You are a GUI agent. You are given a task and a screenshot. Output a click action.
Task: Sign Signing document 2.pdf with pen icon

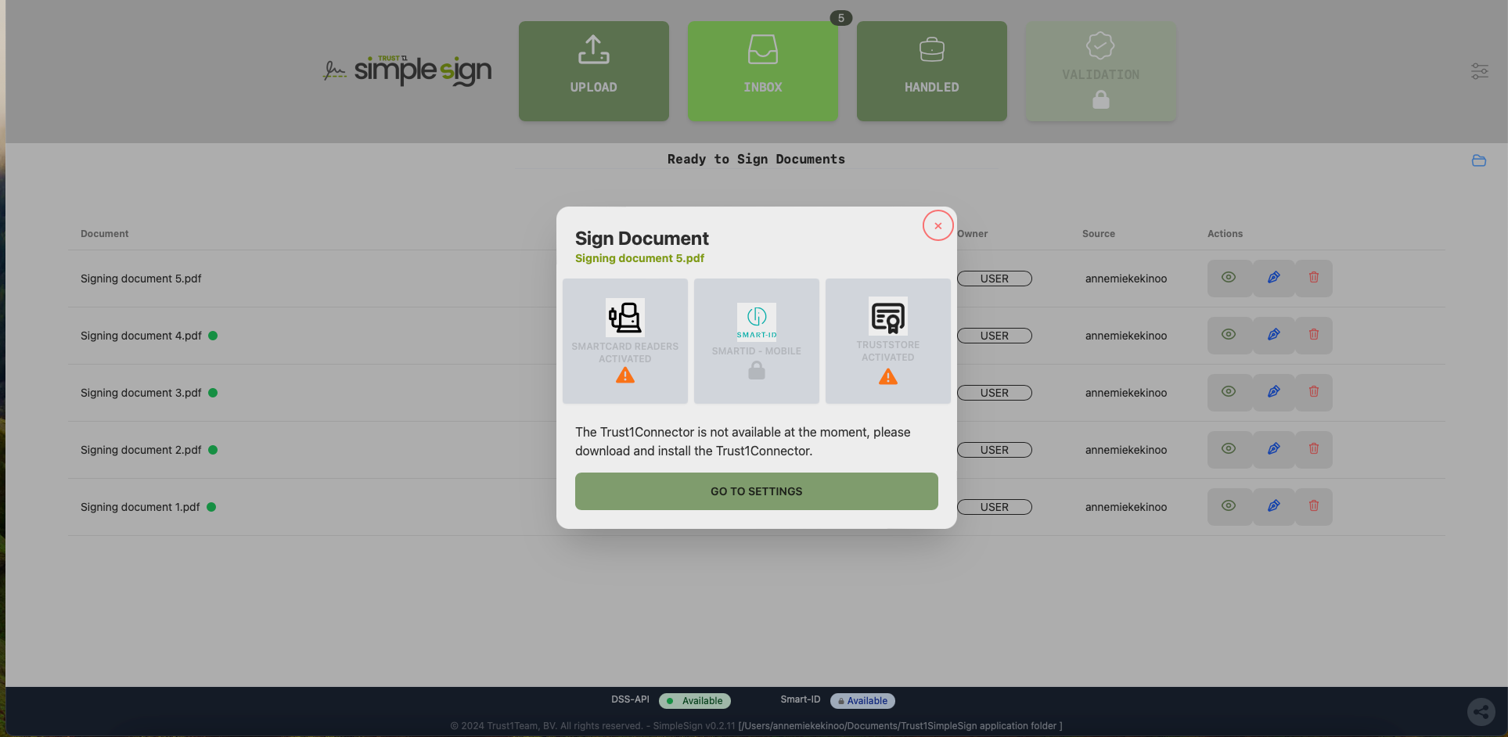point(1274,449)
